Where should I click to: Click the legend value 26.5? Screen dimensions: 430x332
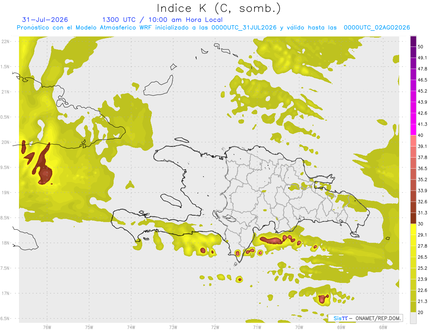[x=422, y=257]
